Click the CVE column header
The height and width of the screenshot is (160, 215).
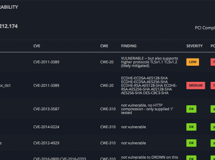click(37, 46)
